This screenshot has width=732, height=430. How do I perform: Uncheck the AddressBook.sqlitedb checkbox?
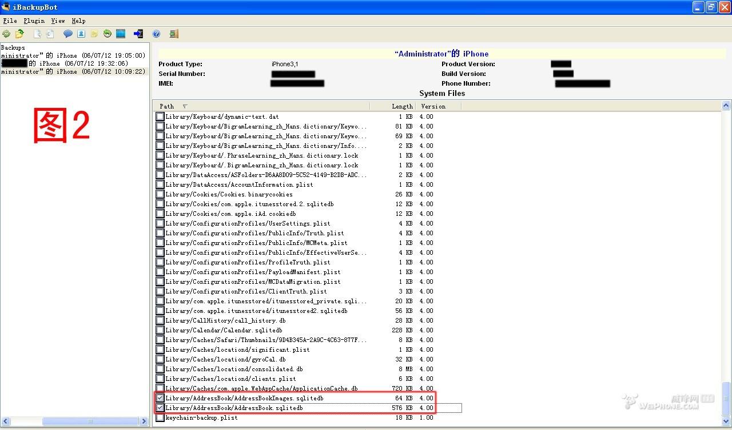[x=160, y=408]
